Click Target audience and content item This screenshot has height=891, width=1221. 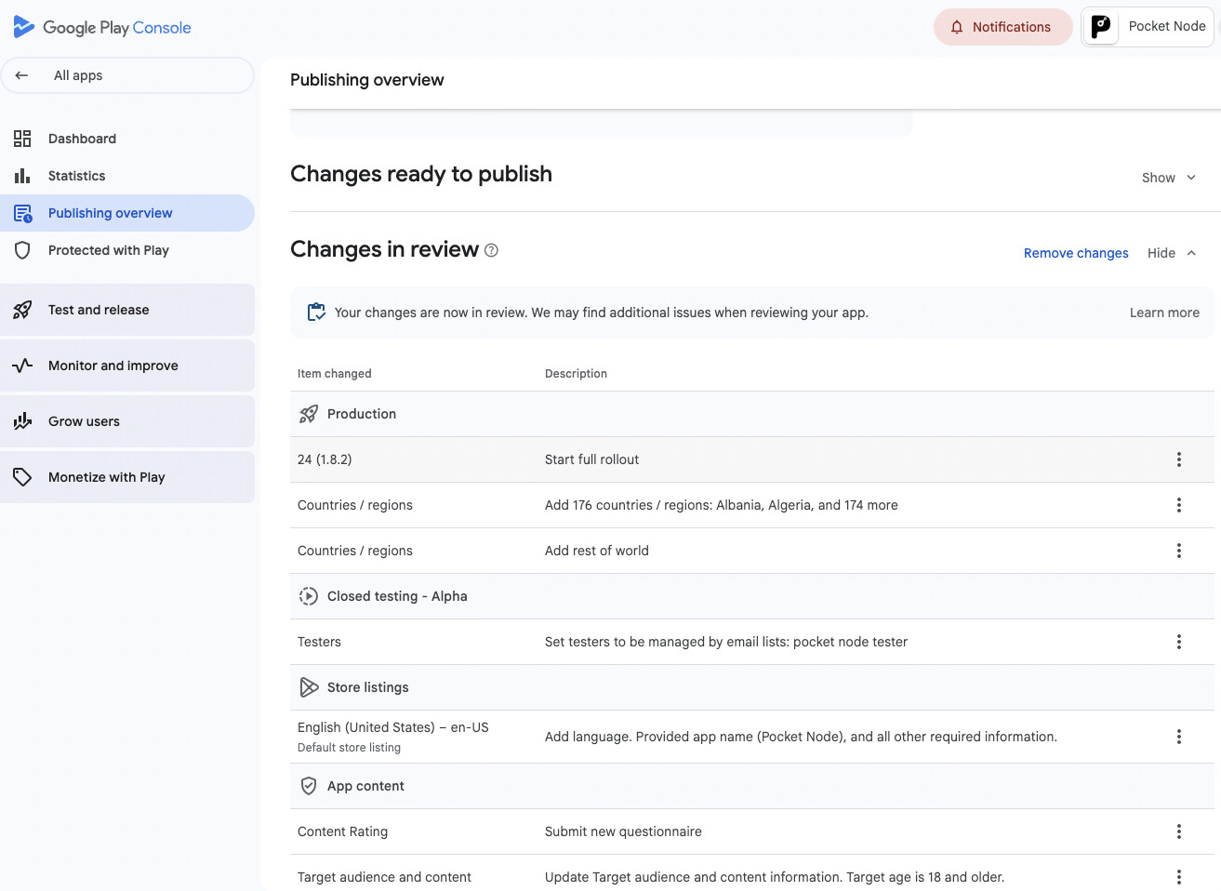[x=384, y=877]
